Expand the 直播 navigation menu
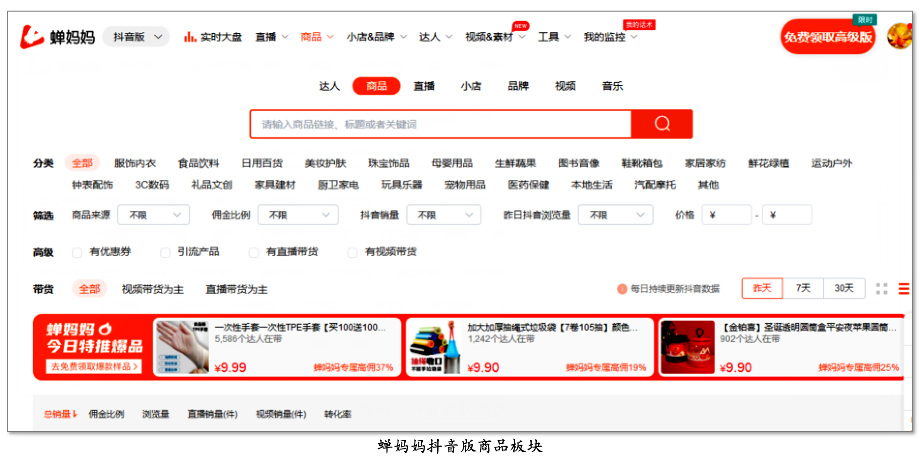The image size is (920, 464). (x=271, y=37)
